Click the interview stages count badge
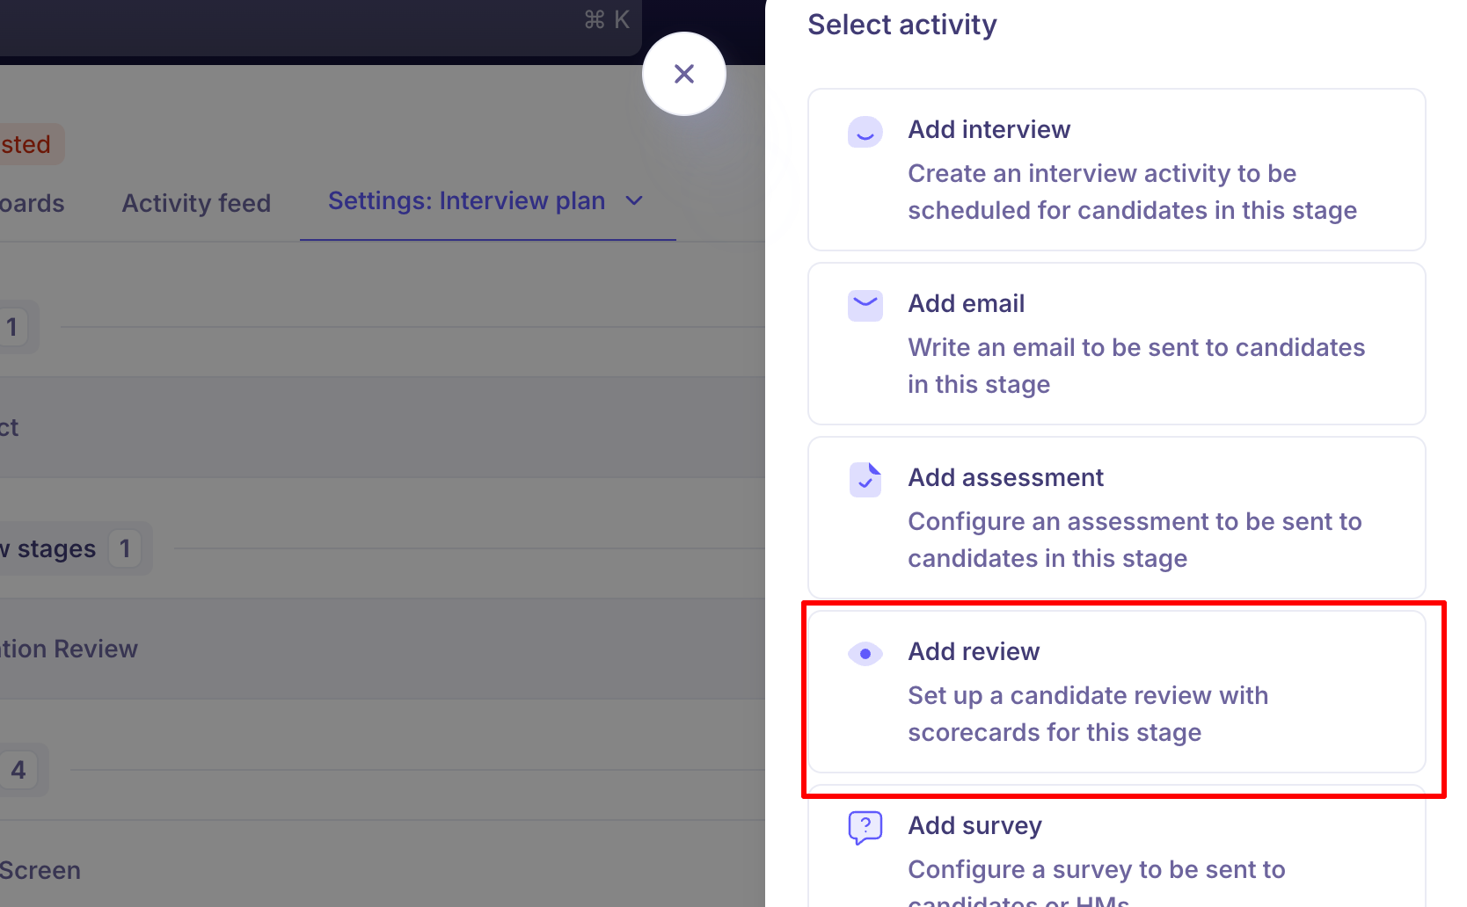This screenshot has height=907, width=1467. pyautogui.click(x=125, y=549)
